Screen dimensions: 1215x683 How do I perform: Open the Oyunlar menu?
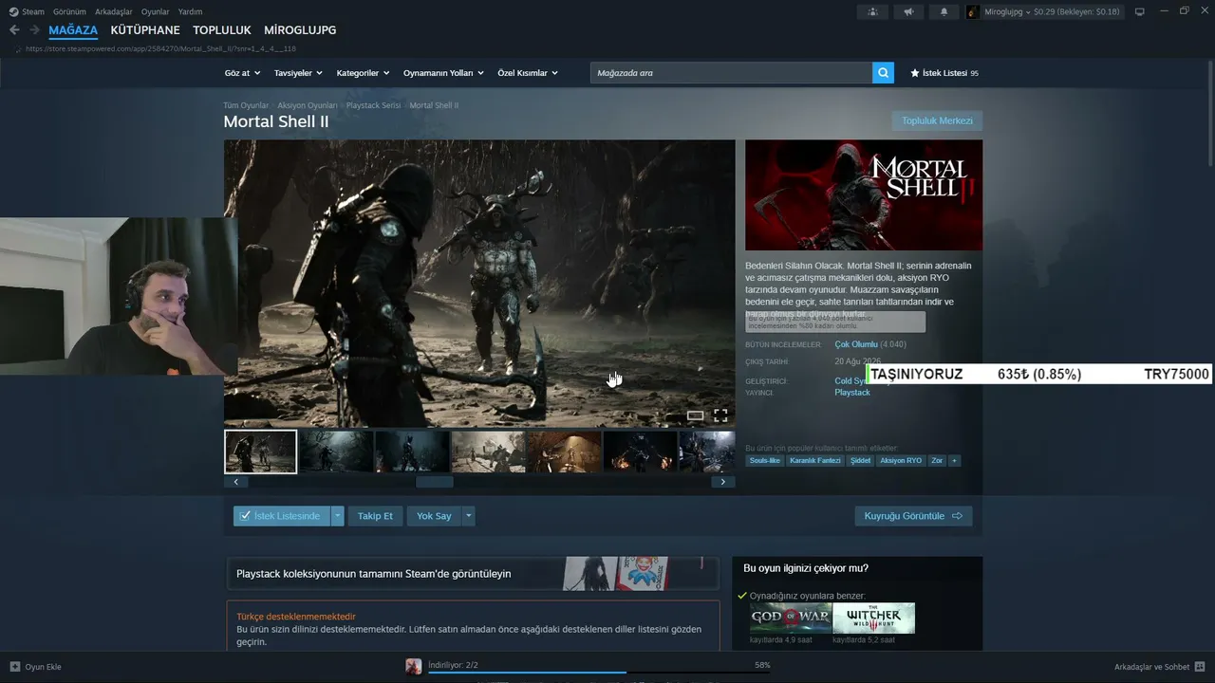click(x=156, y=11)
